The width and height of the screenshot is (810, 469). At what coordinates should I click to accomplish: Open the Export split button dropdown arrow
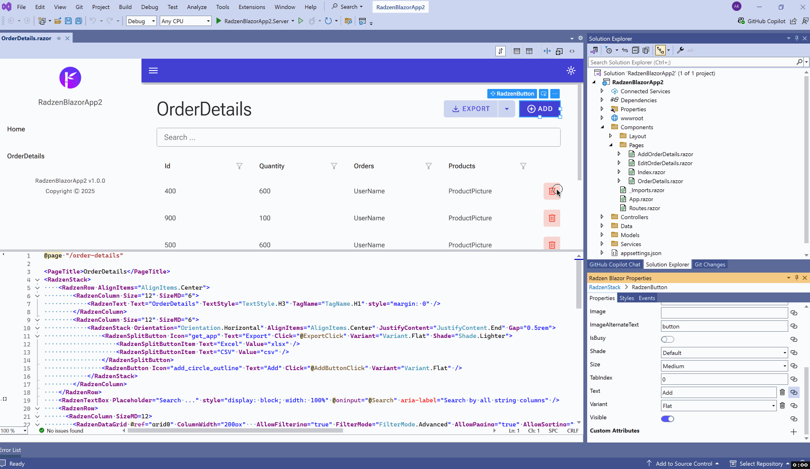pyautogui.click(x=507, y=109)
